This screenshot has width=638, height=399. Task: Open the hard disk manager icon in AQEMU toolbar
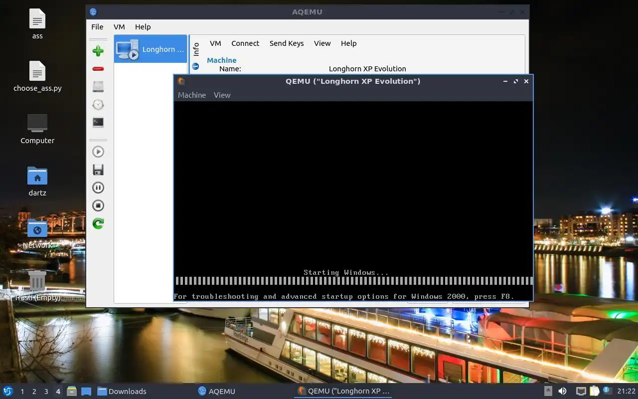[x=98, y=87]
